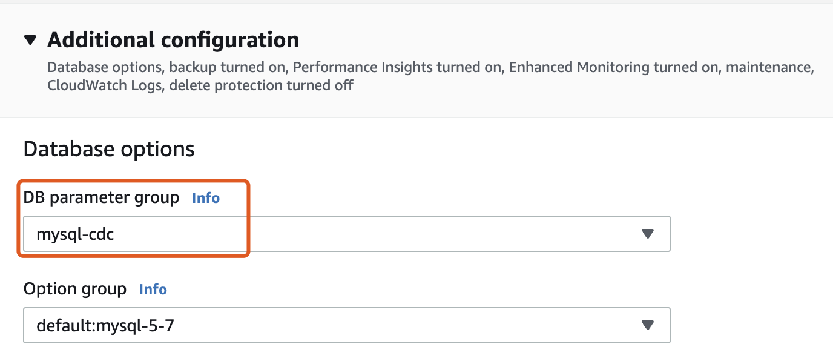833x361 pixels.
Task: Toggle the Additional configuration section heading
Action: (x=173, y=40)
